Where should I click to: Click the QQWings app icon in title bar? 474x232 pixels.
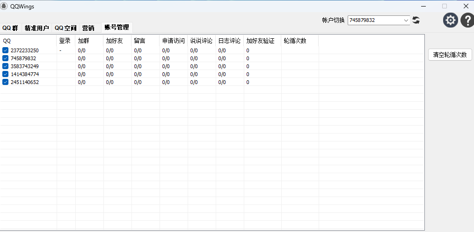[x=4, y=6]
